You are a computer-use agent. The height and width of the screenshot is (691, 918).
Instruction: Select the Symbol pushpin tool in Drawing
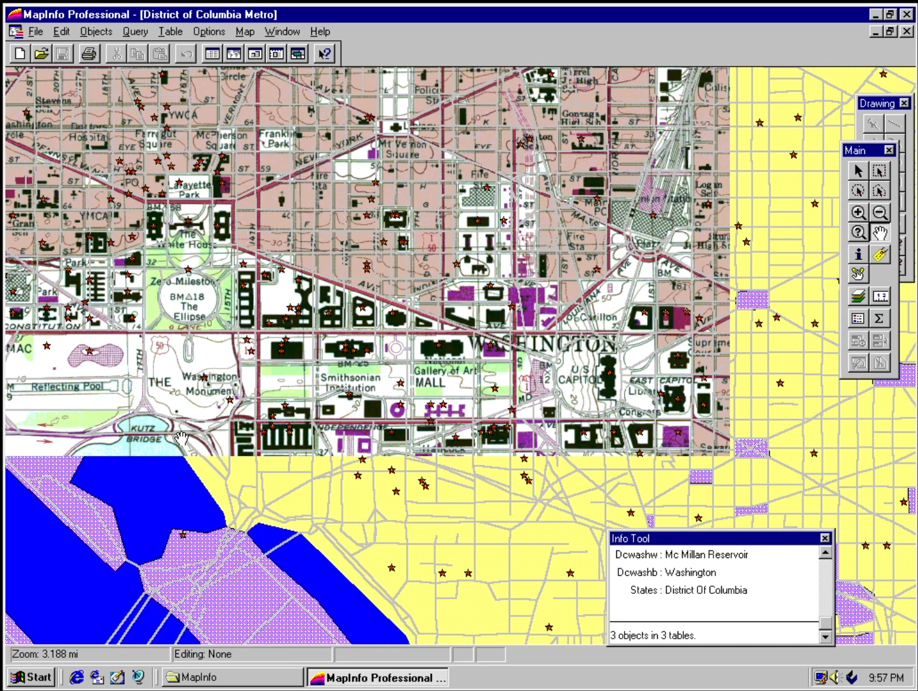point(873,123)
